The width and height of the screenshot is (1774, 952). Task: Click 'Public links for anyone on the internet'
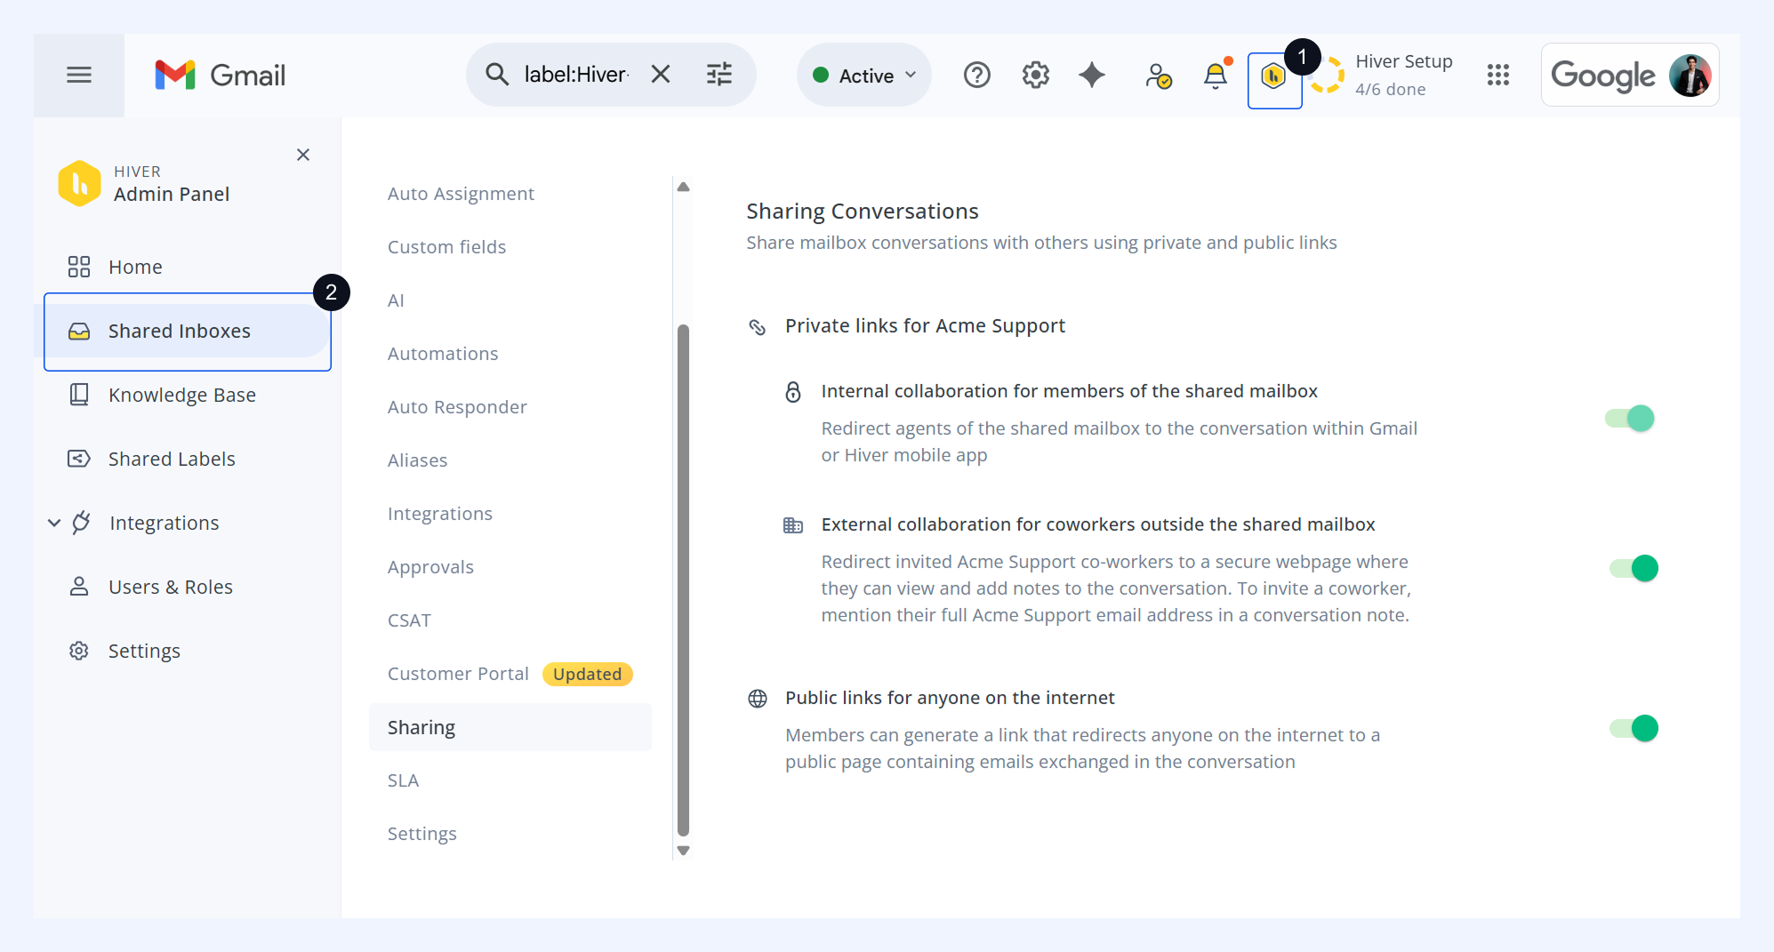[x=950, y=698]
